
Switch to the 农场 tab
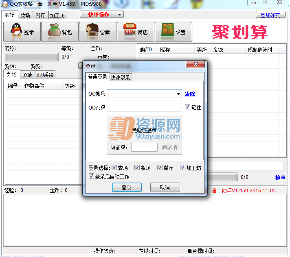point(10,15)
